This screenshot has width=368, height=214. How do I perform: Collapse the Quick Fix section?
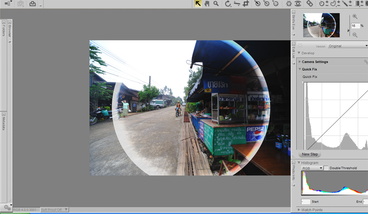300,69
